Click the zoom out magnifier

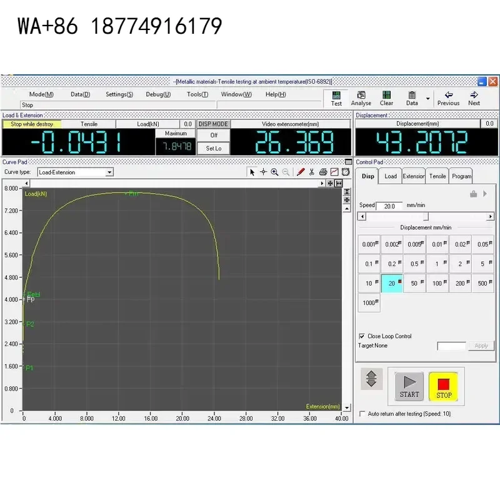click(286, 172)
